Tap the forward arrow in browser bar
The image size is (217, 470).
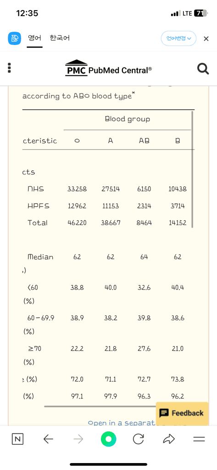pyautogui.click(x=78, y=439)
